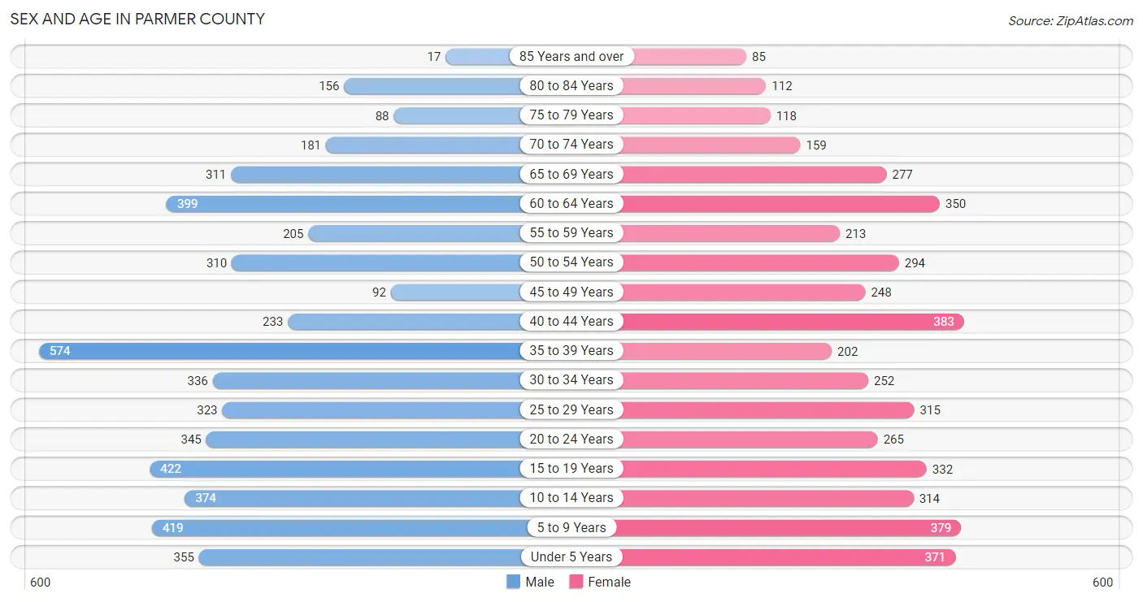The width and height of the screenshot is (1143, 602).
Task: Click the Female legend label
Action: 610,582
